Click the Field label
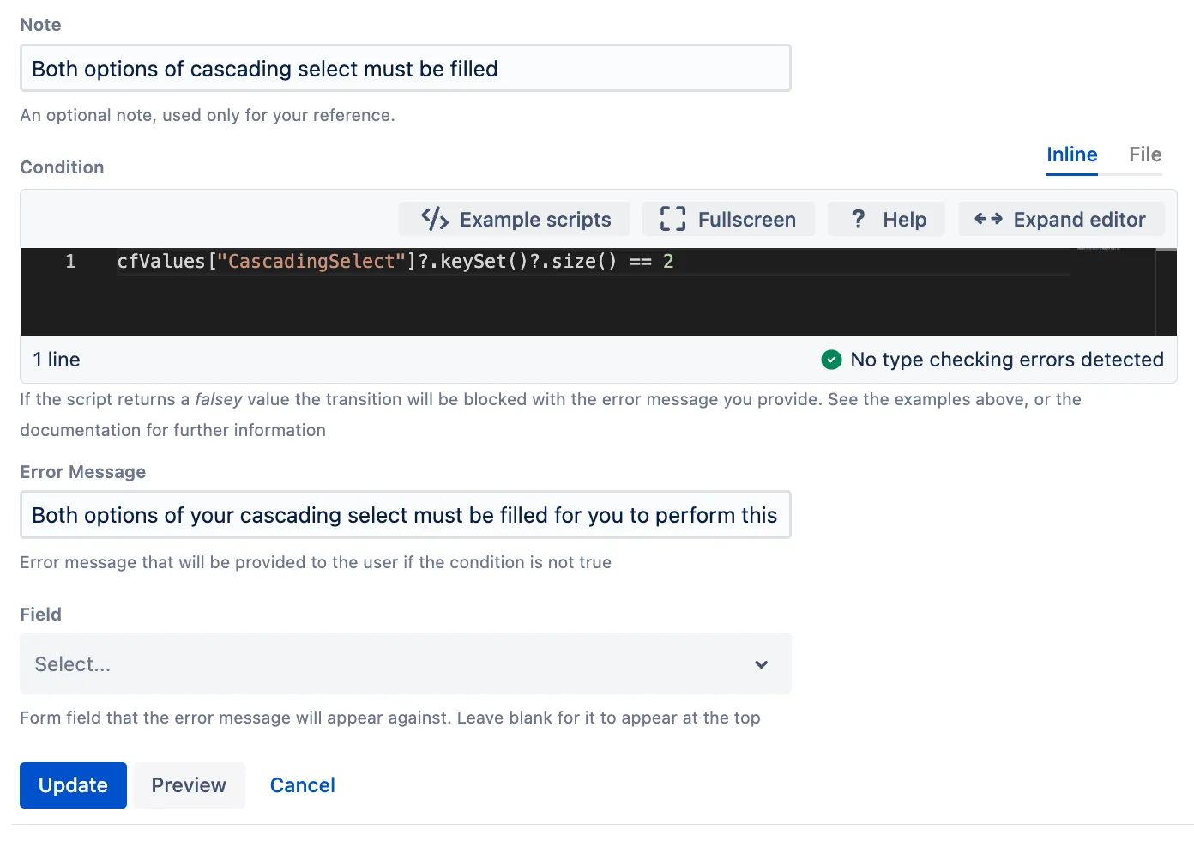 41,615
